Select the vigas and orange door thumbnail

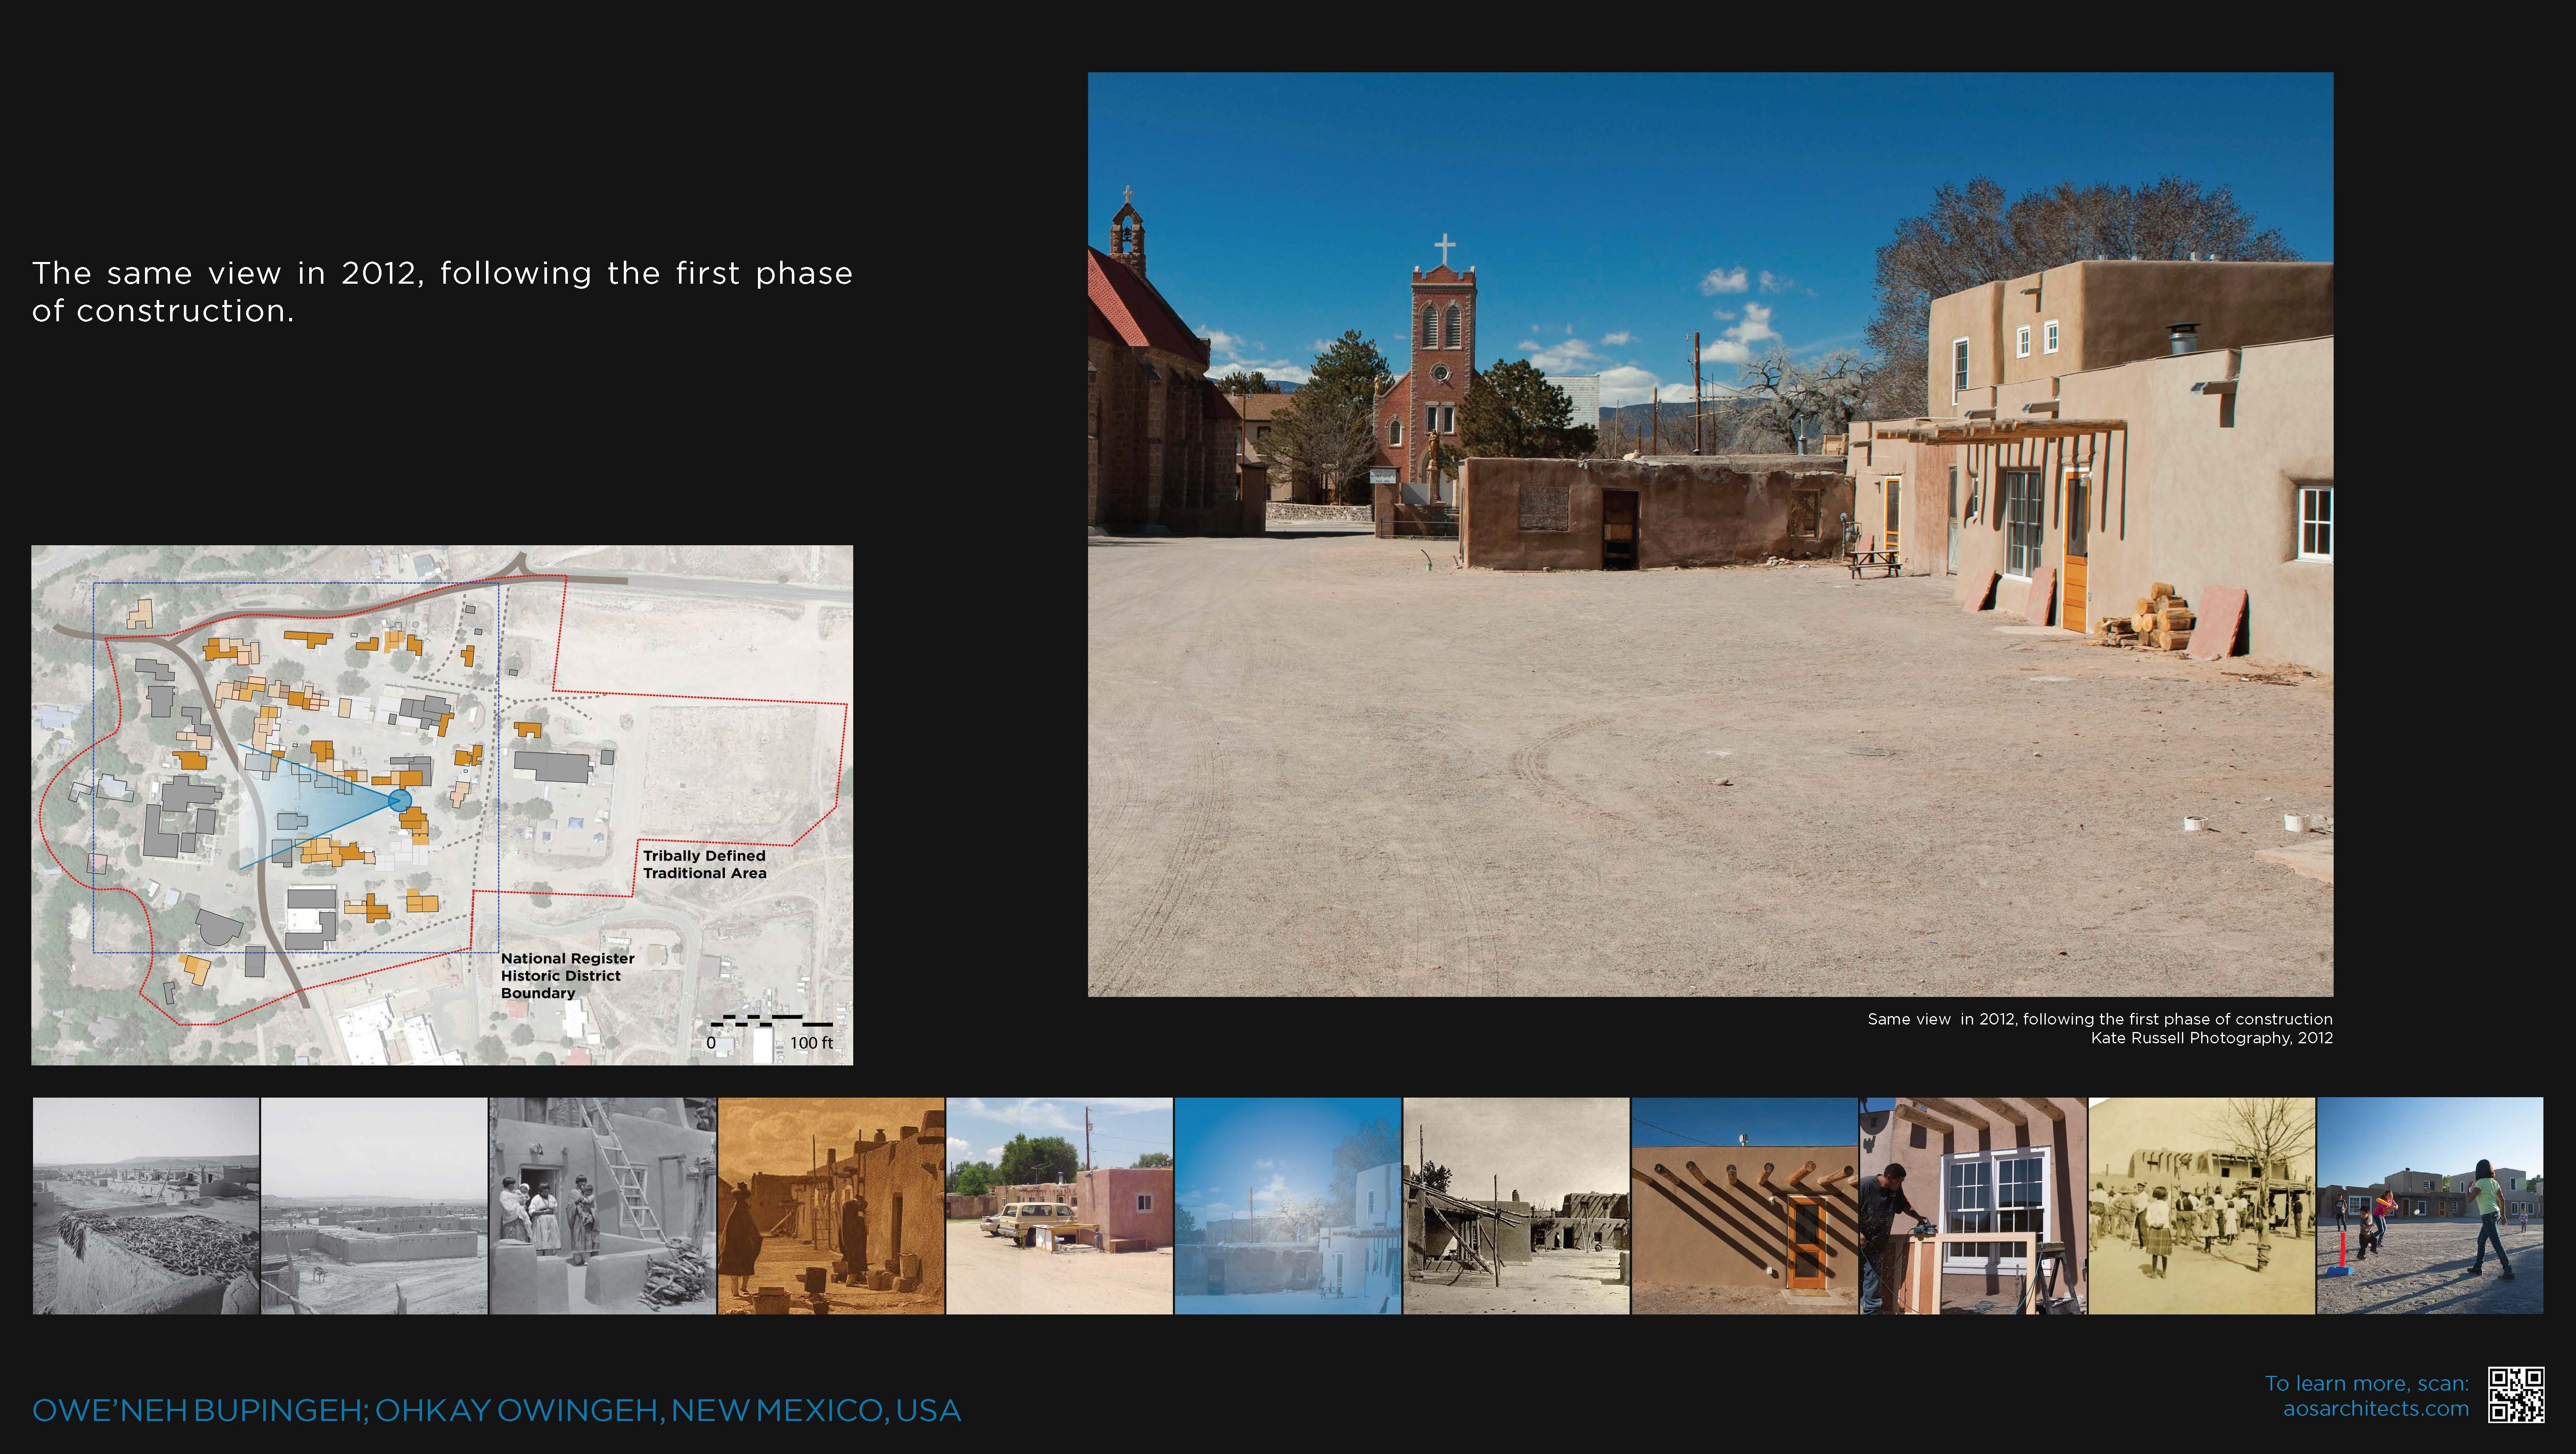(1744, 1206)
